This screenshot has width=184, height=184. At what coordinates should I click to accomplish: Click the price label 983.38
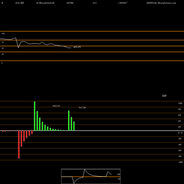pyautogui.click(x=56, y=106)
